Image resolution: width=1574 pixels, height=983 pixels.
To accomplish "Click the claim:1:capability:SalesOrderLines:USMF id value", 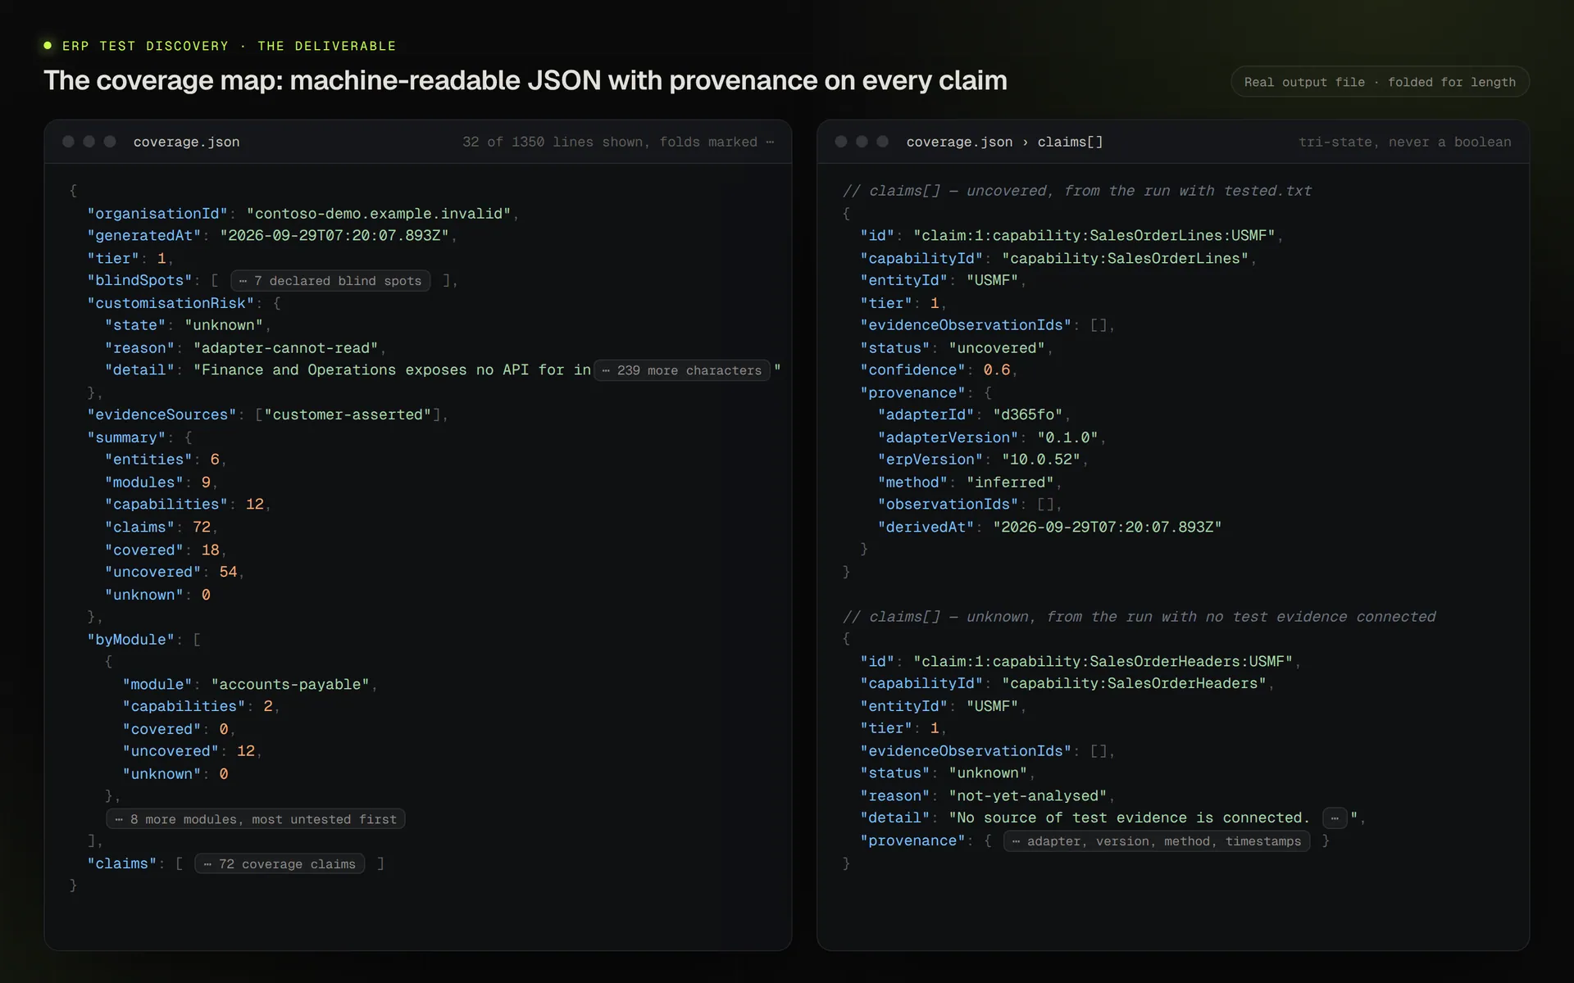I will click(x=1094, y=236).
